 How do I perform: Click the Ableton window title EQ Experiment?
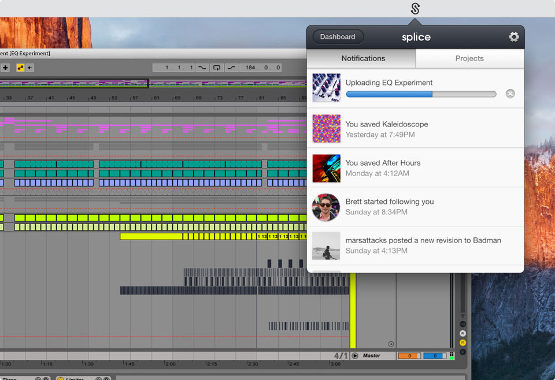[x=25, y=53]
